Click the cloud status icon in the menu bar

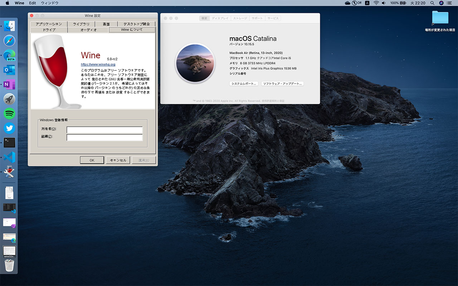348,3
